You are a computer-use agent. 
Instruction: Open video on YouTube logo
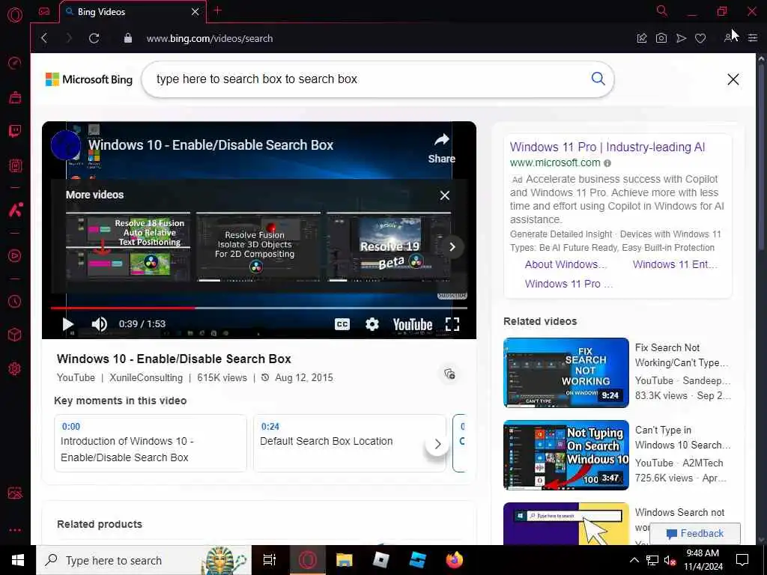click(x=413, y=324)
